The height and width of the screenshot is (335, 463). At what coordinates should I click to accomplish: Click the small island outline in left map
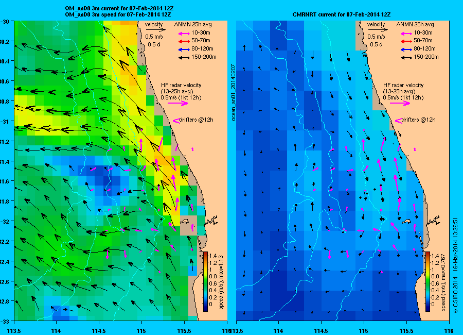185,221
